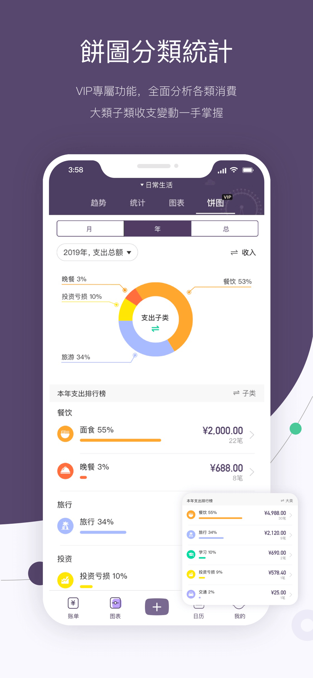Tap the yellow 投资亏损 investment chart icon
The image size is (313, 678).
coord(65,580)
